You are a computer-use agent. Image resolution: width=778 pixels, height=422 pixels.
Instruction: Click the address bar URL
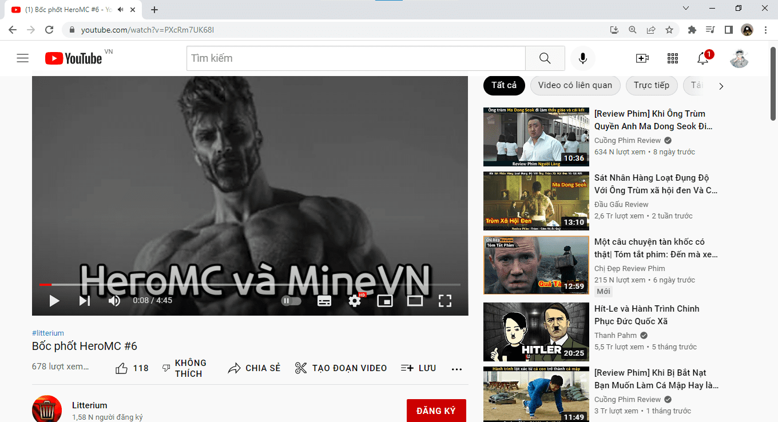pos(148,30)
